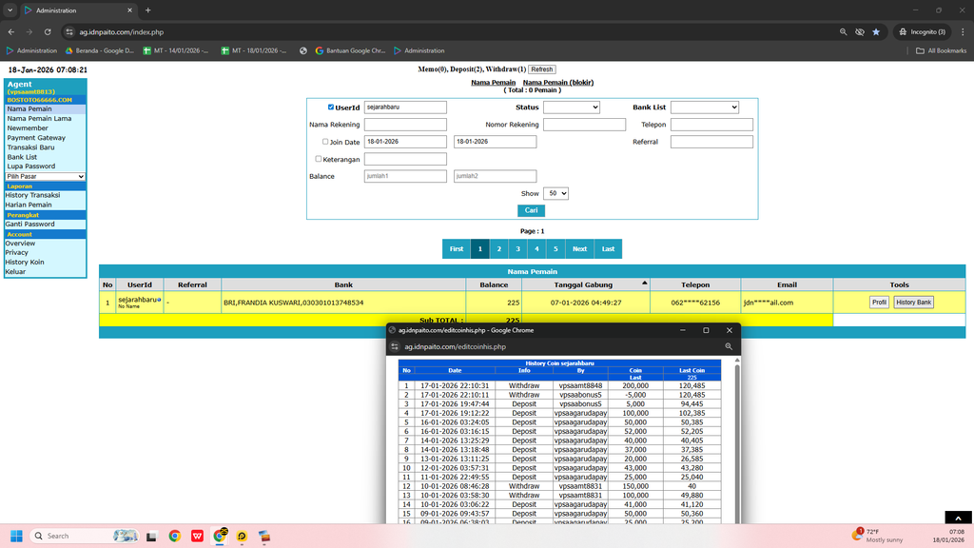This screenshot has width=974, height=548.
Task: Open the Bank List dropdown
Action: tap(705, 107)
